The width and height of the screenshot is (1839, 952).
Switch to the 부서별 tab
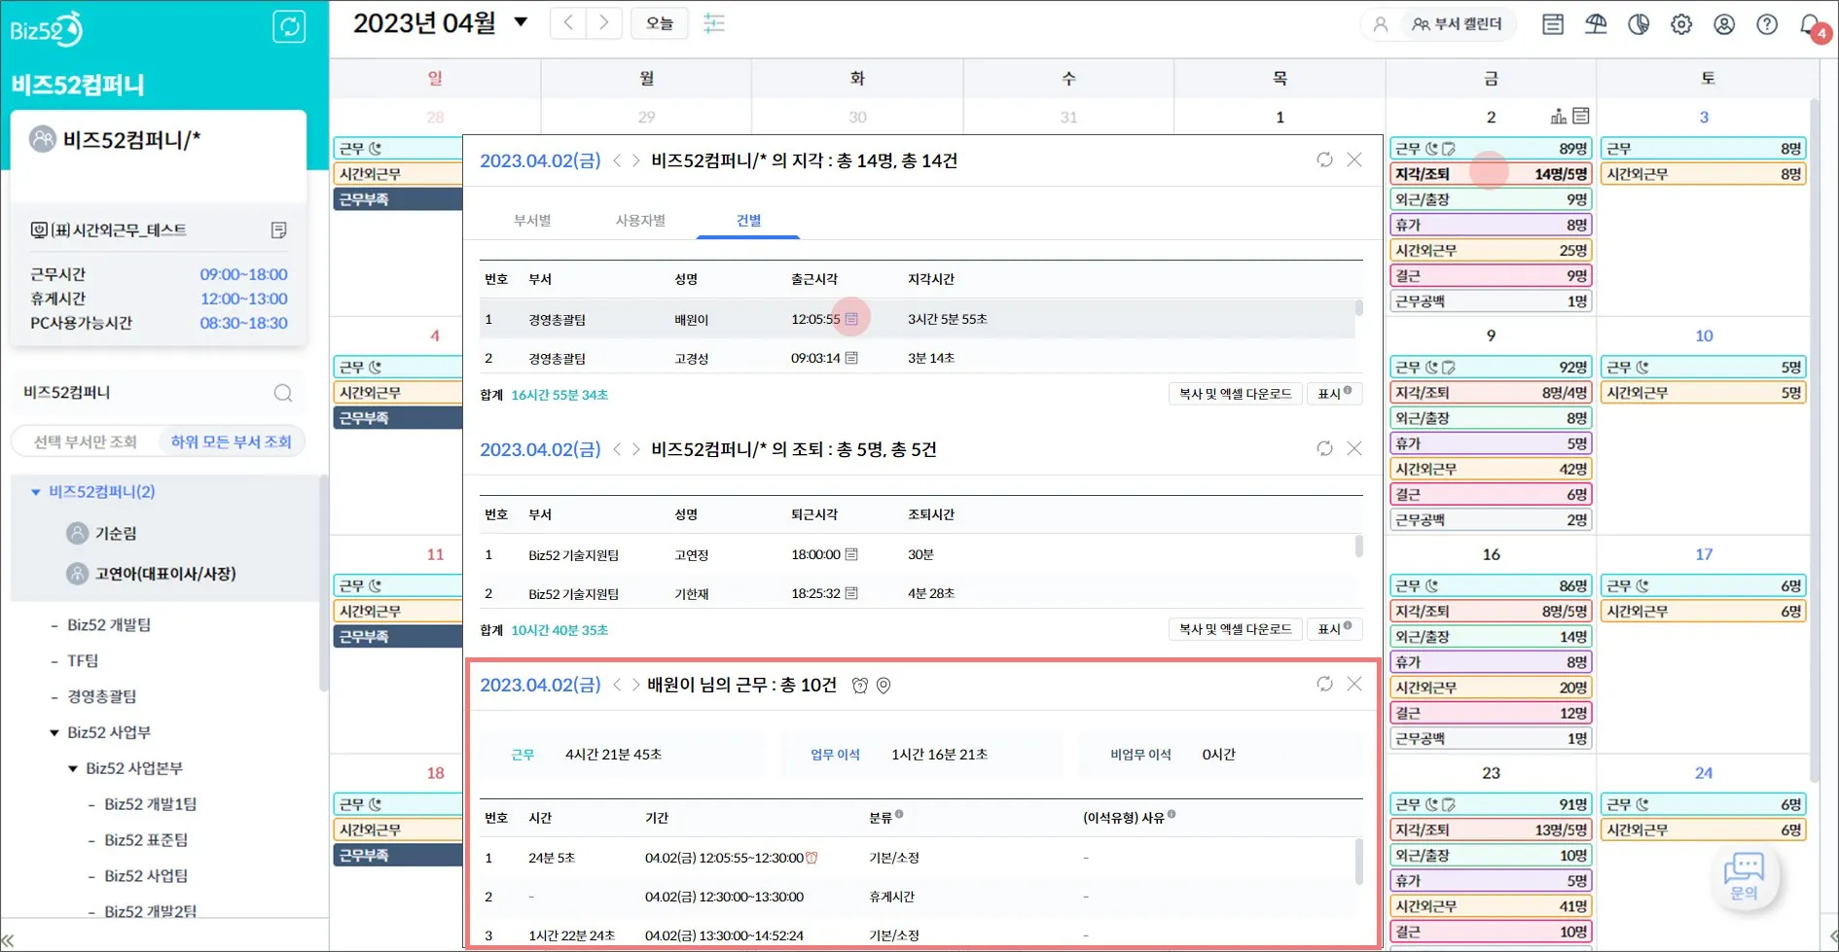click(532, 221)
